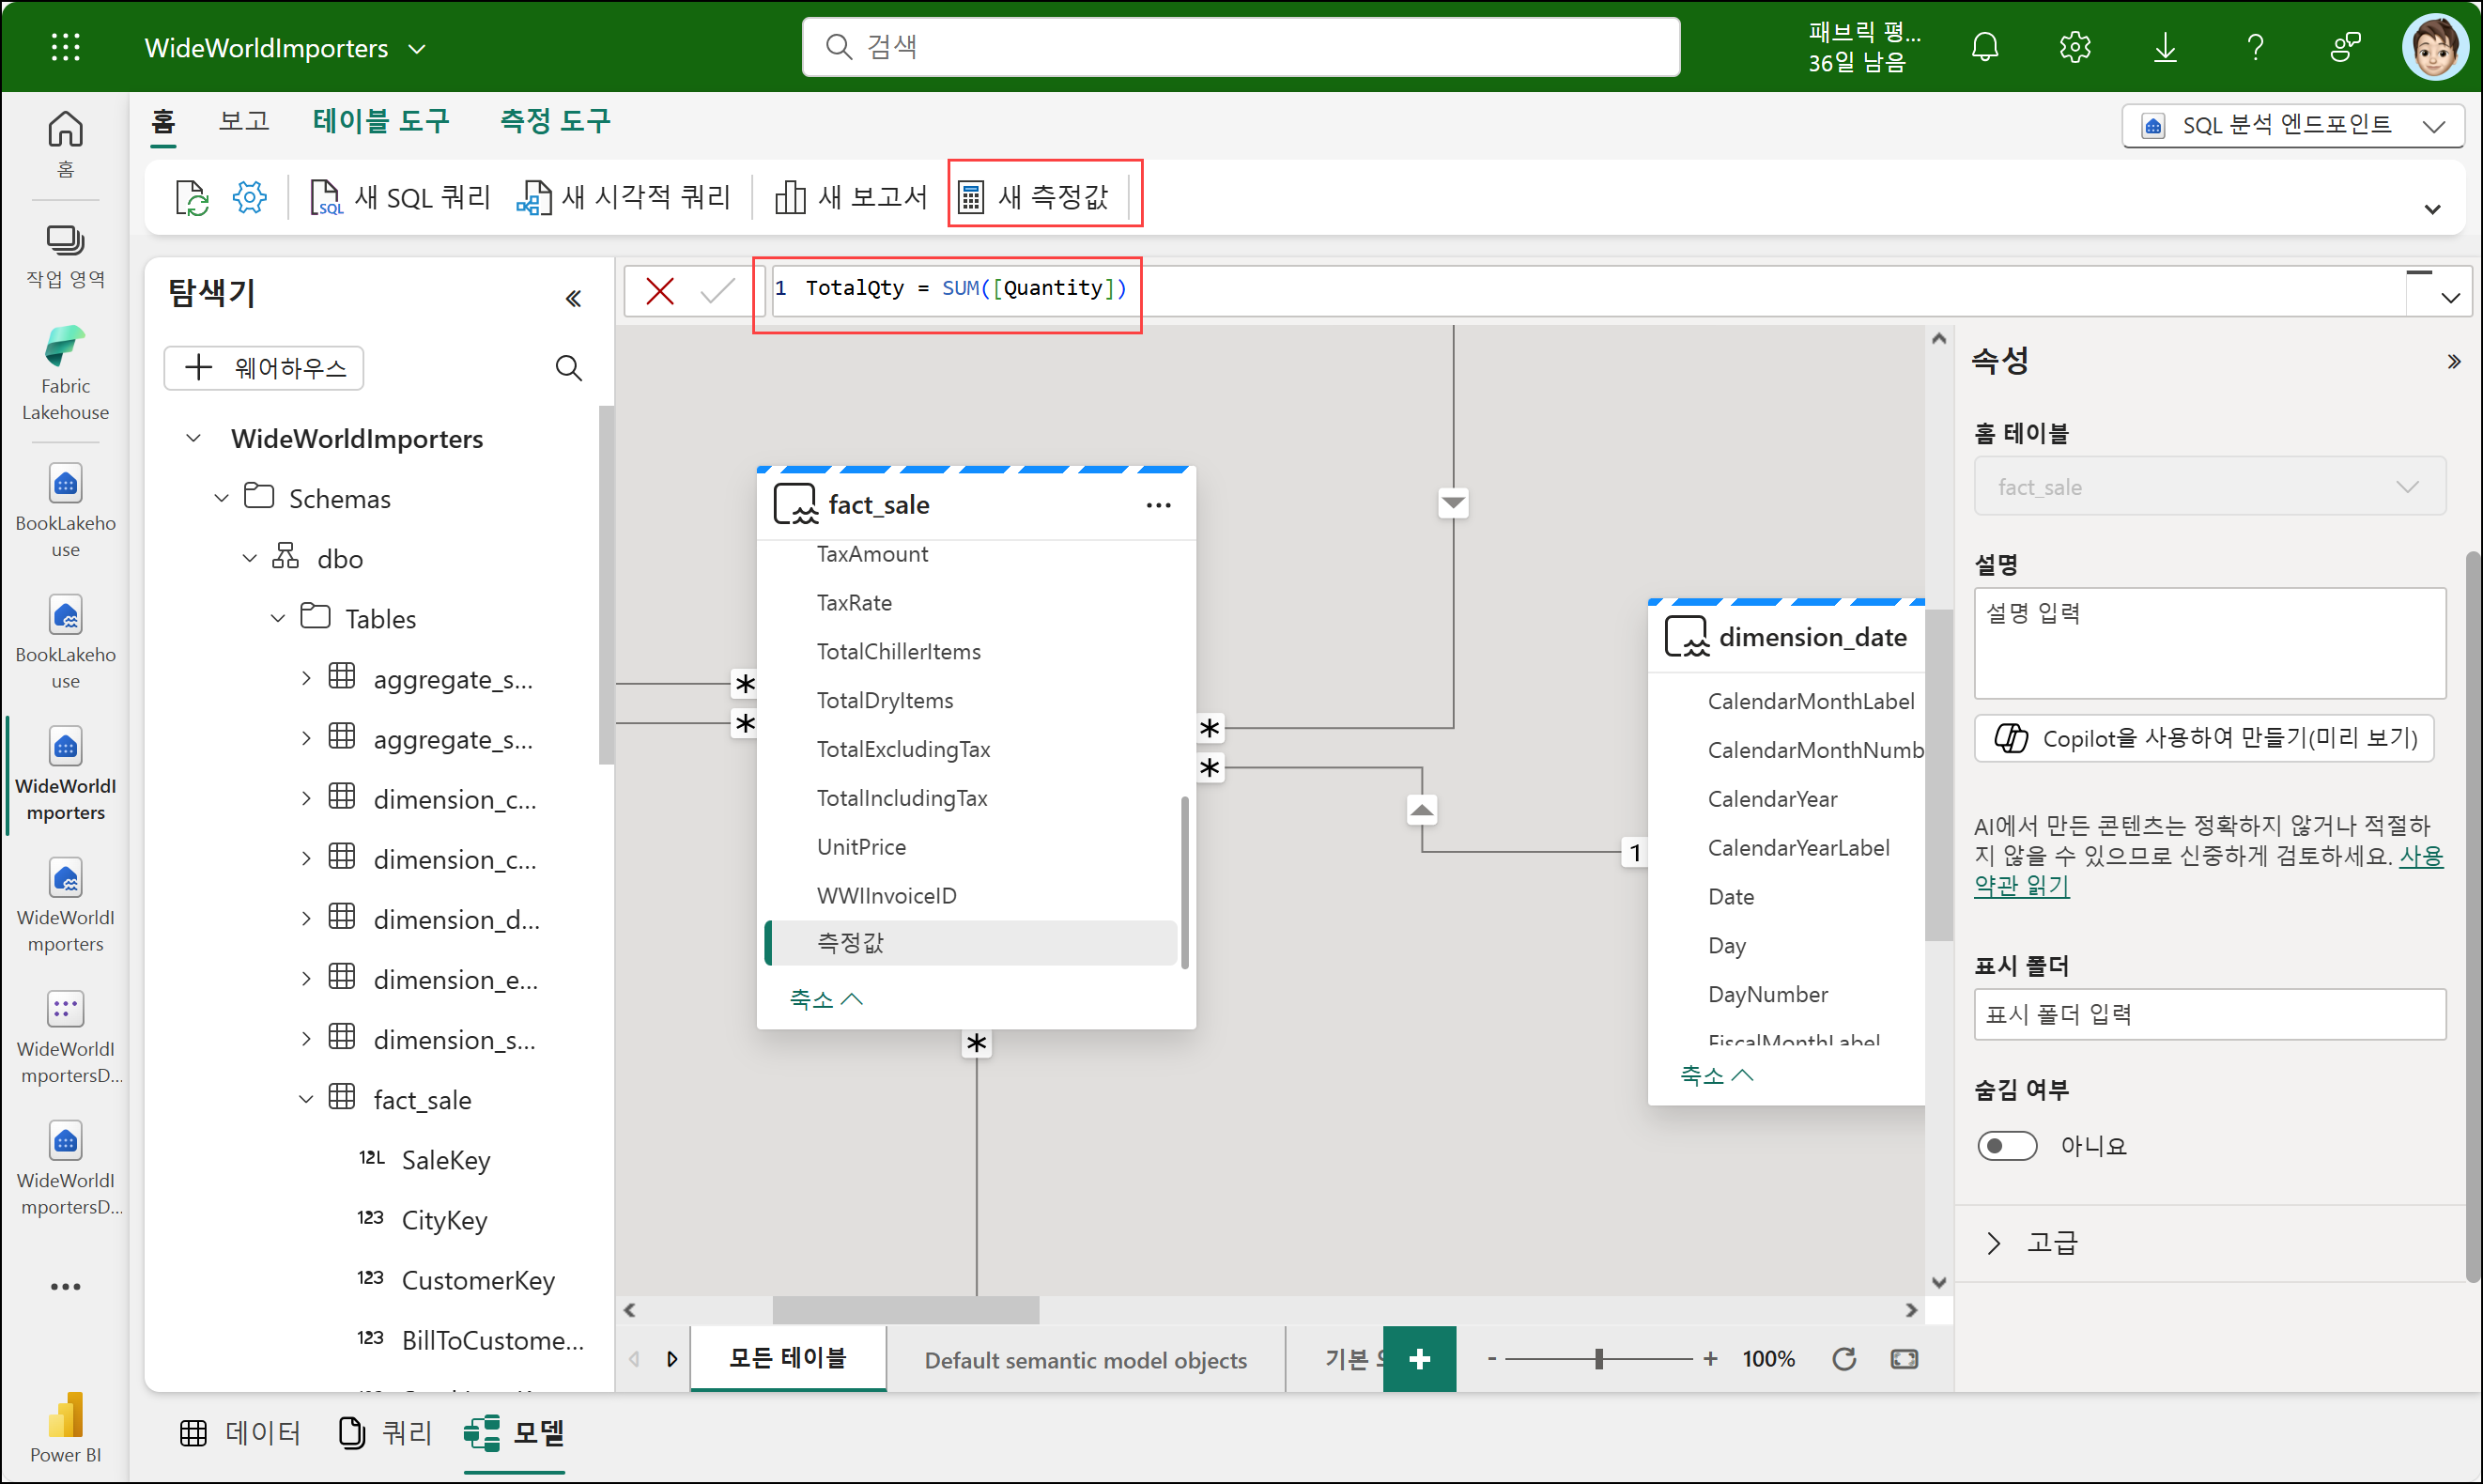Image resolution: width=2483 pixels, height=1484 pixels.
Task: Select the 테이블 도구 ribbon tab
Action: 381,121
